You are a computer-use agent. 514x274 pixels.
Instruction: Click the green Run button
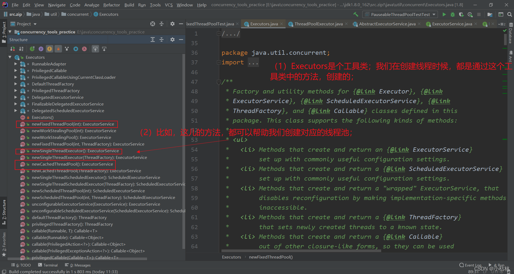444,14
